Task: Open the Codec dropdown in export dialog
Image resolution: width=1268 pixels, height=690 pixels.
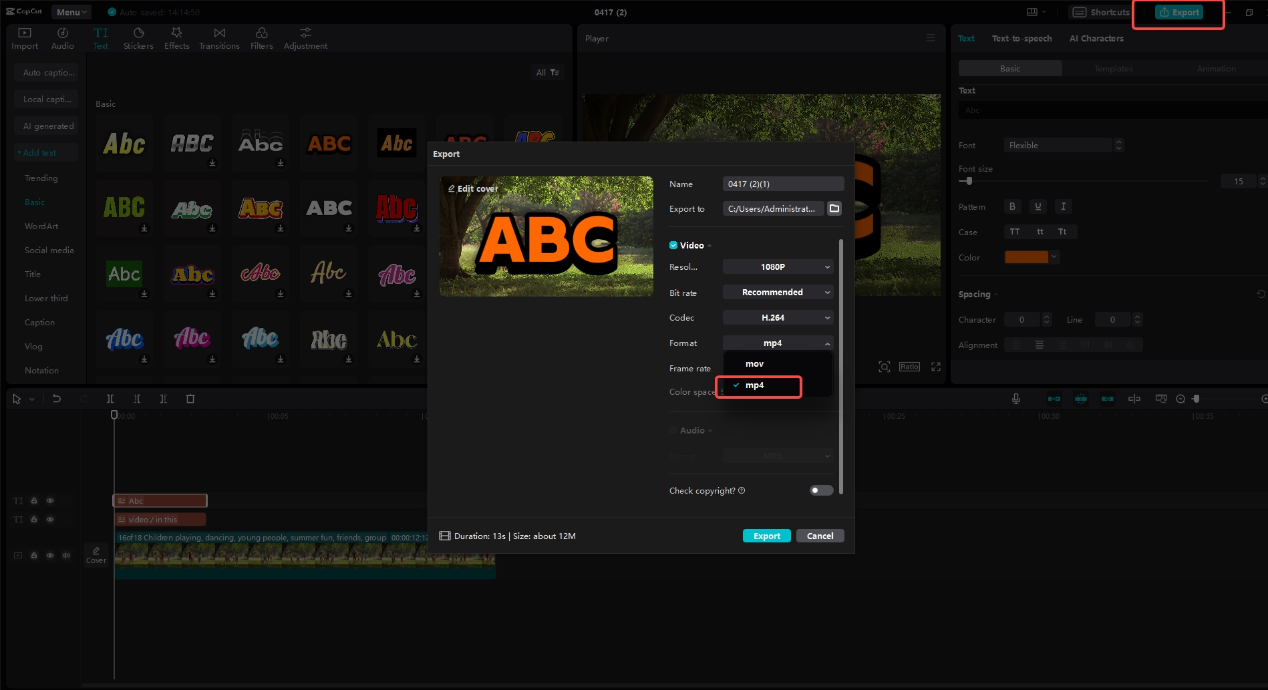Action: (777, 317)
